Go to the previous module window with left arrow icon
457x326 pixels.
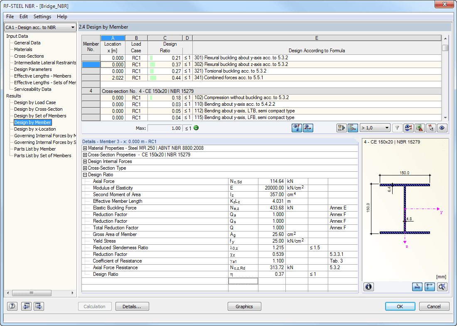pyautogui.click(x=26, y=306)
